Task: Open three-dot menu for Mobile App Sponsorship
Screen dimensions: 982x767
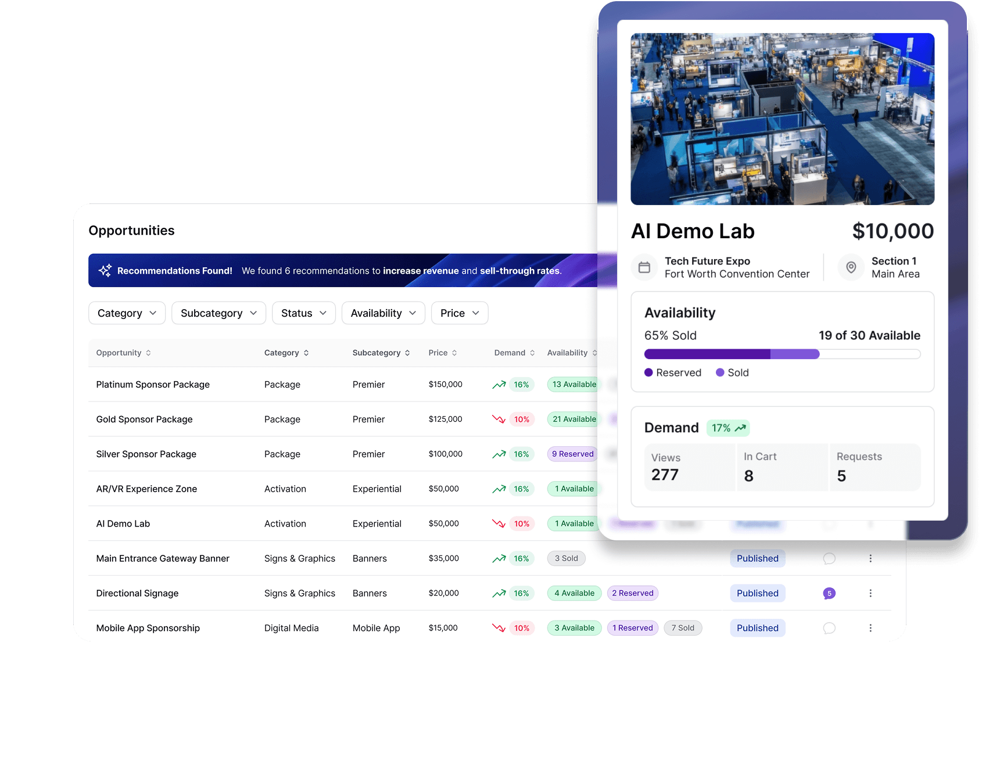Action: 870,628
